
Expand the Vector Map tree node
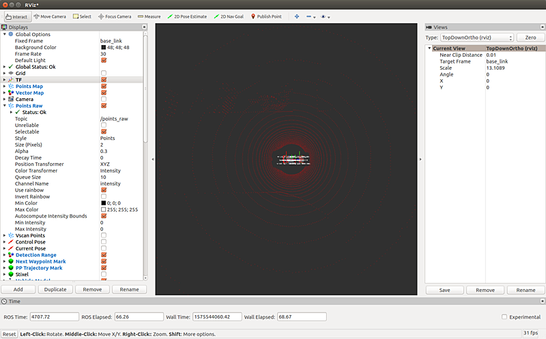click(5, 93)
